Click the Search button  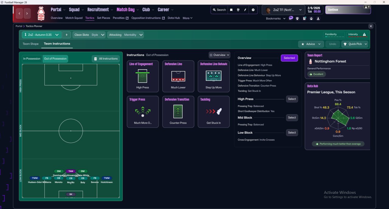tap(219, 10)
